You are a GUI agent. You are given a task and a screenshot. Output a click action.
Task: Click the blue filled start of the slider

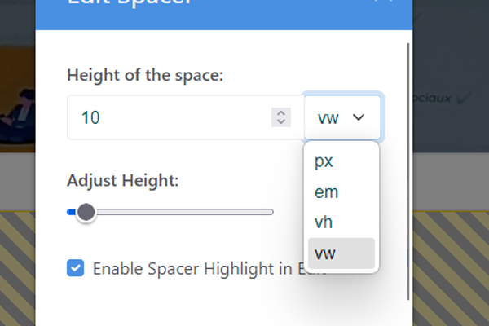pyautogui.click(x=72, y=212)
